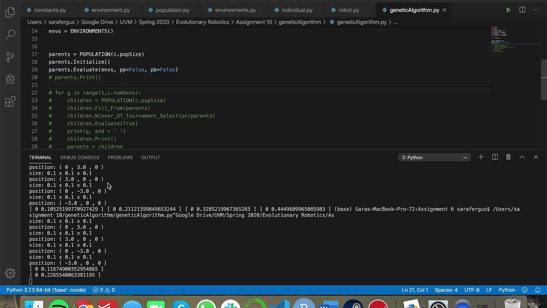Open the notifications bell

pos(538,290)
